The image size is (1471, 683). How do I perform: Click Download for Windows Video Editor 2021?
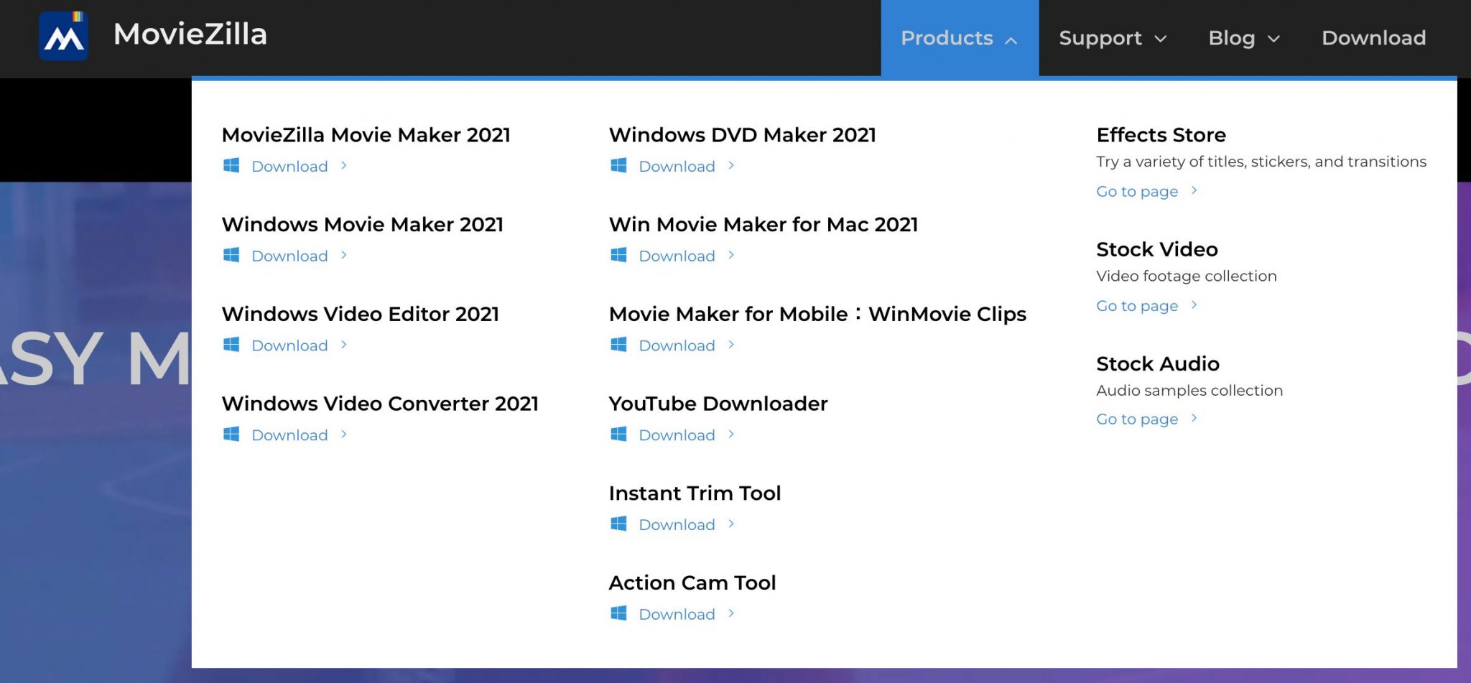pyautogui.click(x=289, y=345)
